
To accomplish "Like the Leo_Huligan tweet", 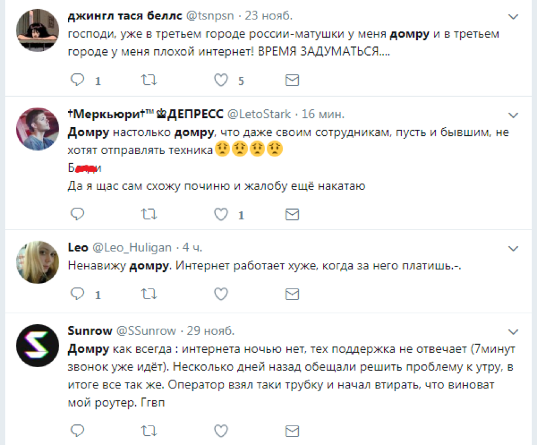I will tap(221, 294).
